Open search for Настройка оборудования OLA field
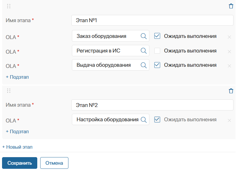Viewport: 237px width, 172px height. click(144, 120)
